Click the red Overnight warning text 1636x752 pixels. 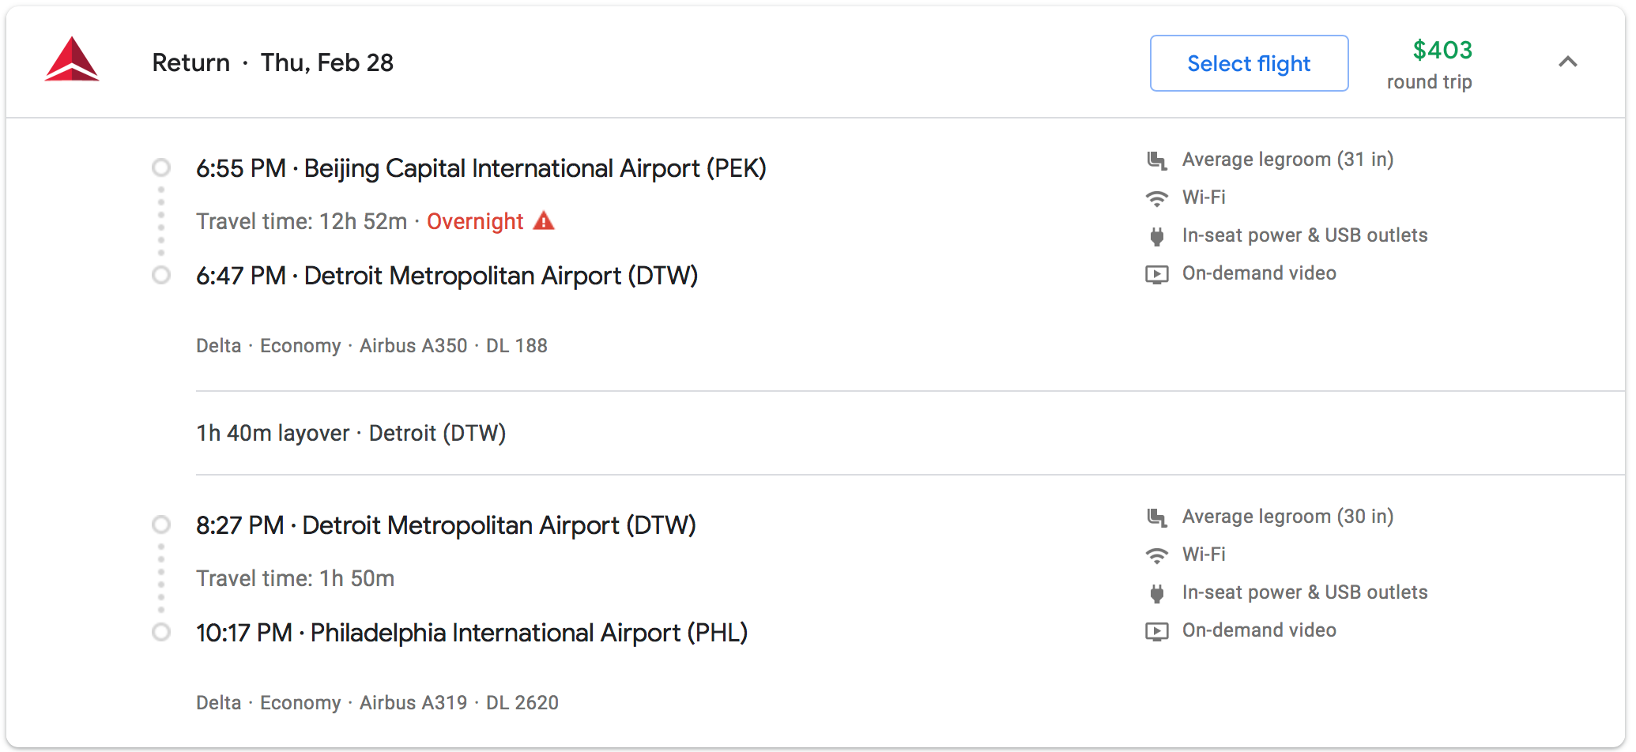pos(475,222)
